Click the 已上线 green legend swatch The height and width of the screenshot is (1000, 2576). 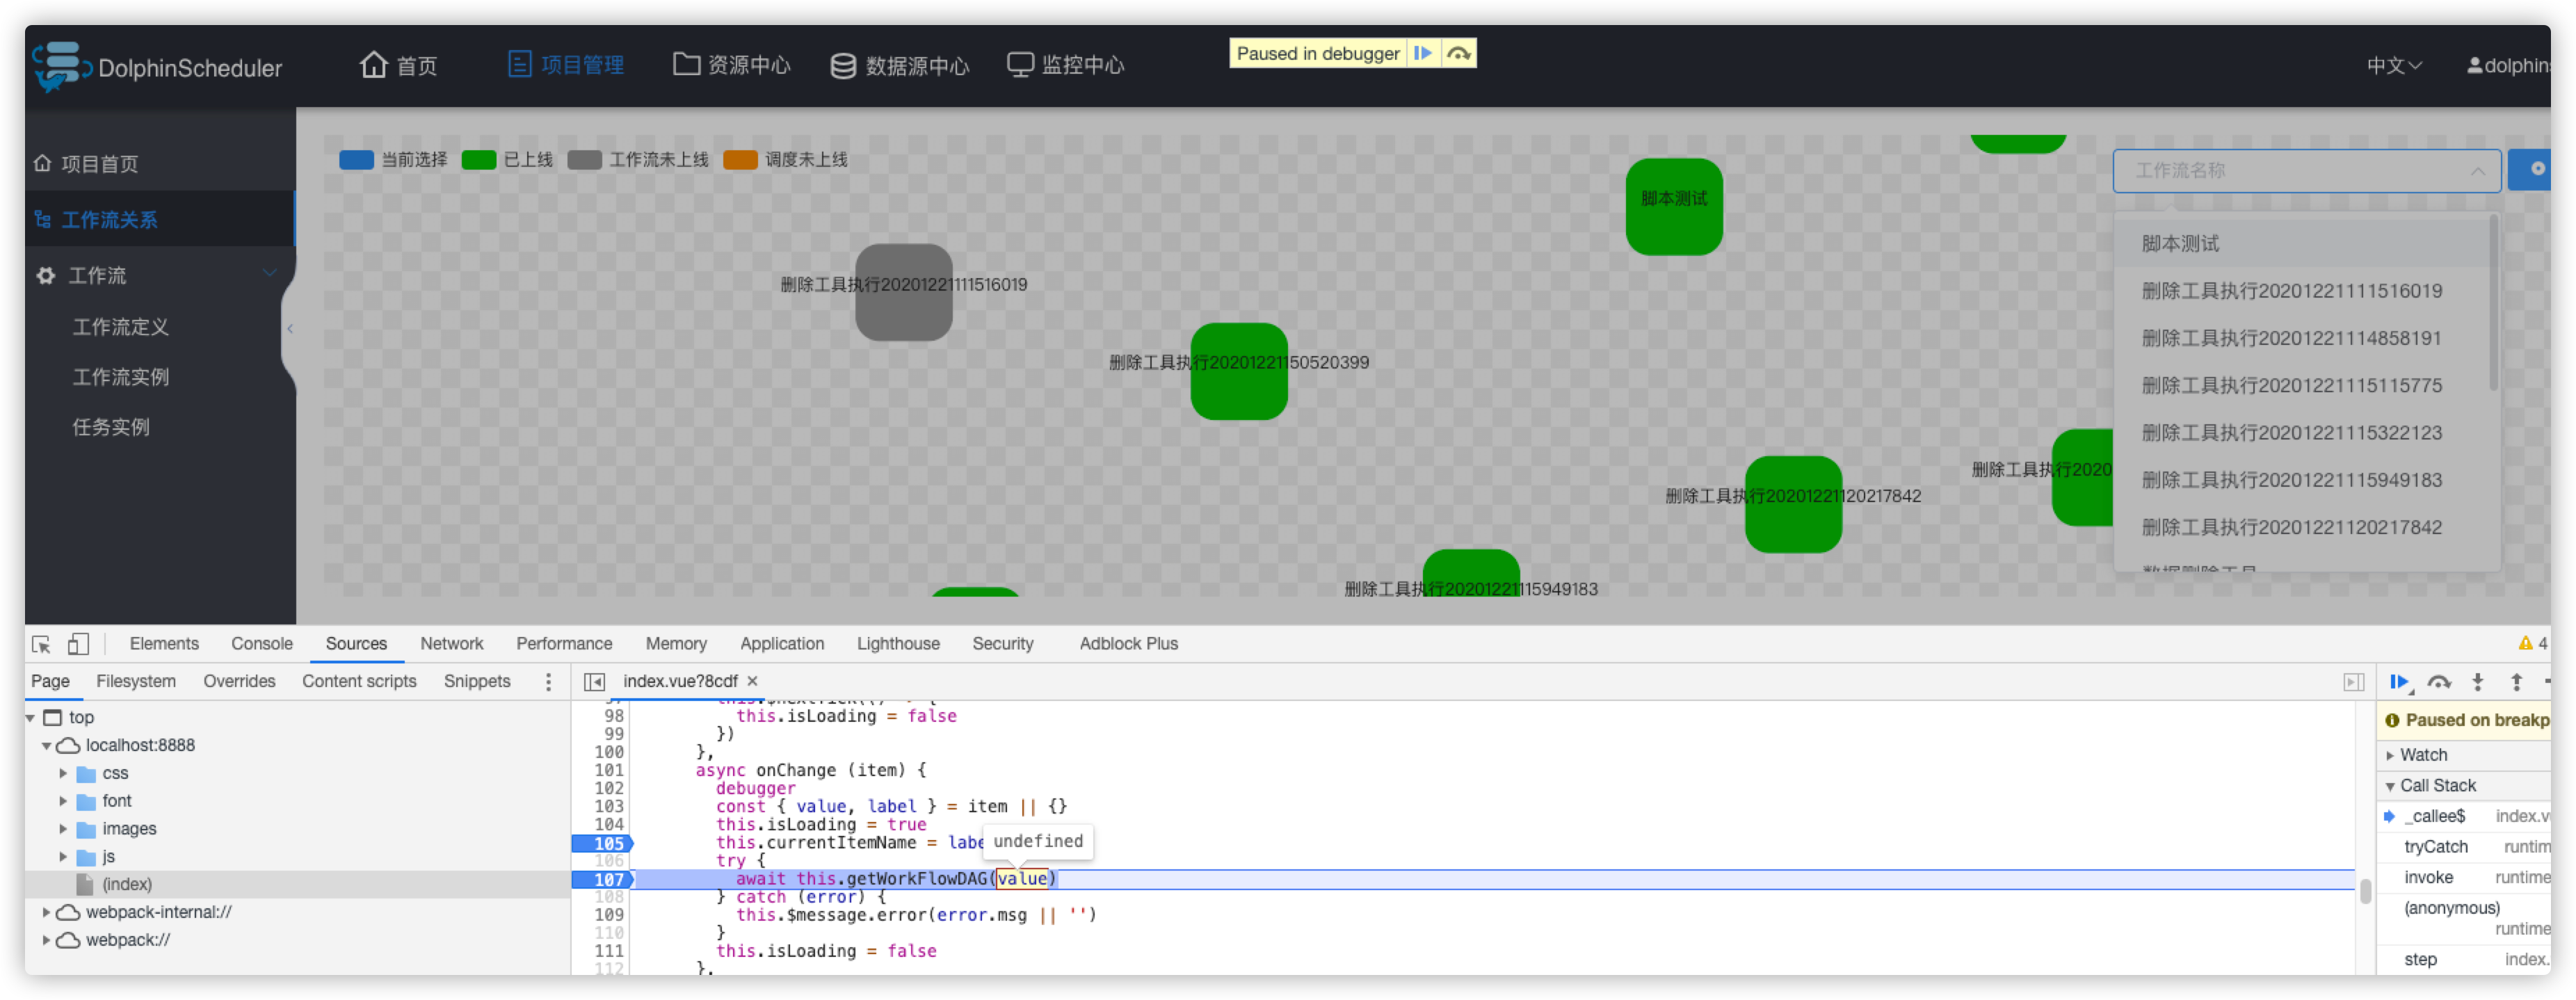(479, 160)
